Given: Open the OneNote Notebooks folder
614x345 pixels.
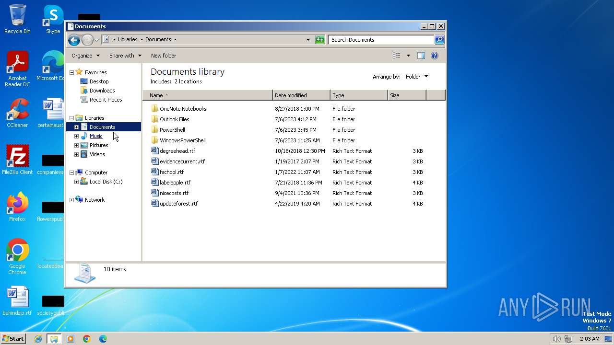Looking at the screenshot, I should coord(183,109).
